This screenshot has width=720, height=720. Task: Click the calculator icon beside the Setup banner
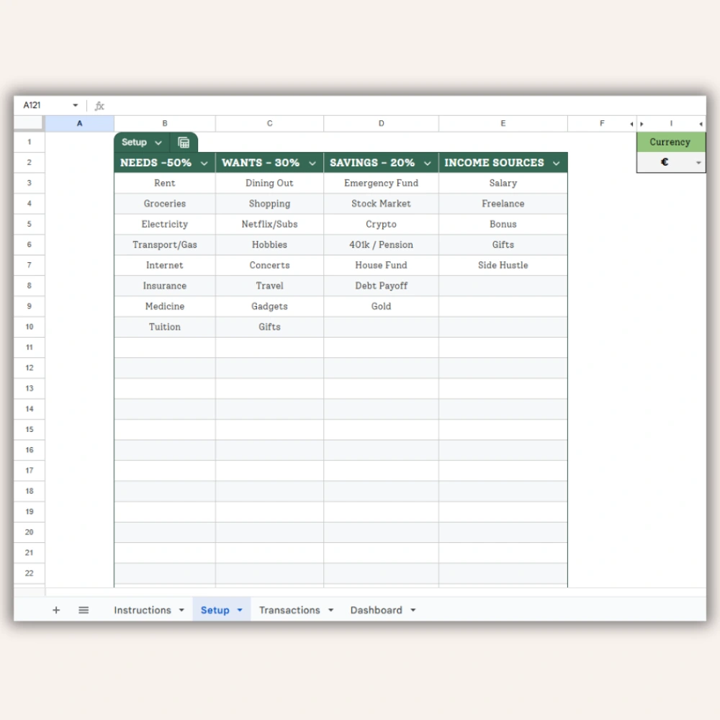[x=184, y=142]
